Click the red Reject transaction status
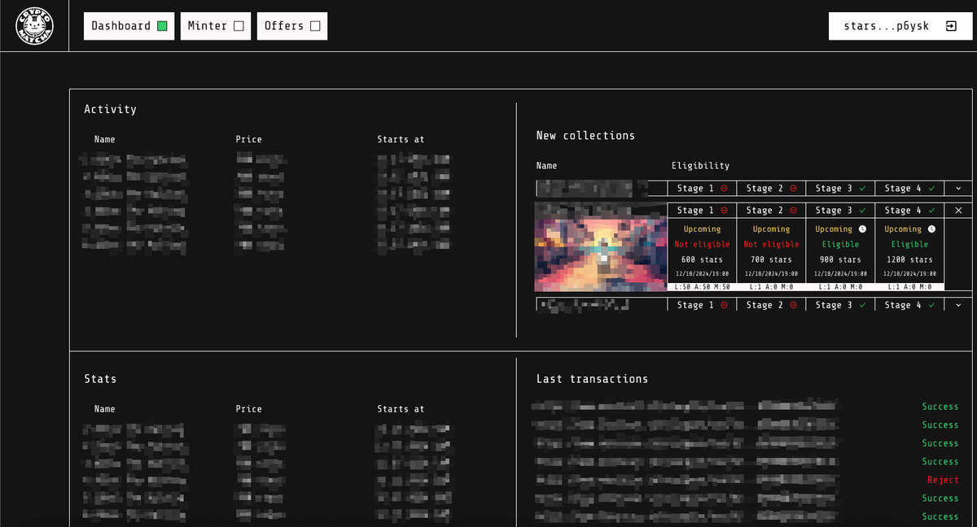The width and height of the screenshot is (977, 527). (x=943, y=480)
